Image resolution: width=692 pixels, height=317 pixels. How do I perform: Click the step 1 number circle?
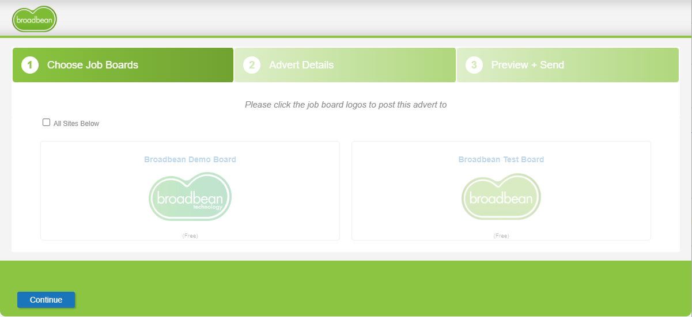pyautogui.click(x=30, y=65)
